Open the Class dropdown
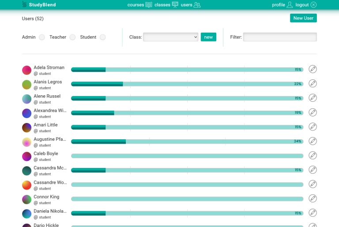The image size is (339, 227). click(170, 37)
